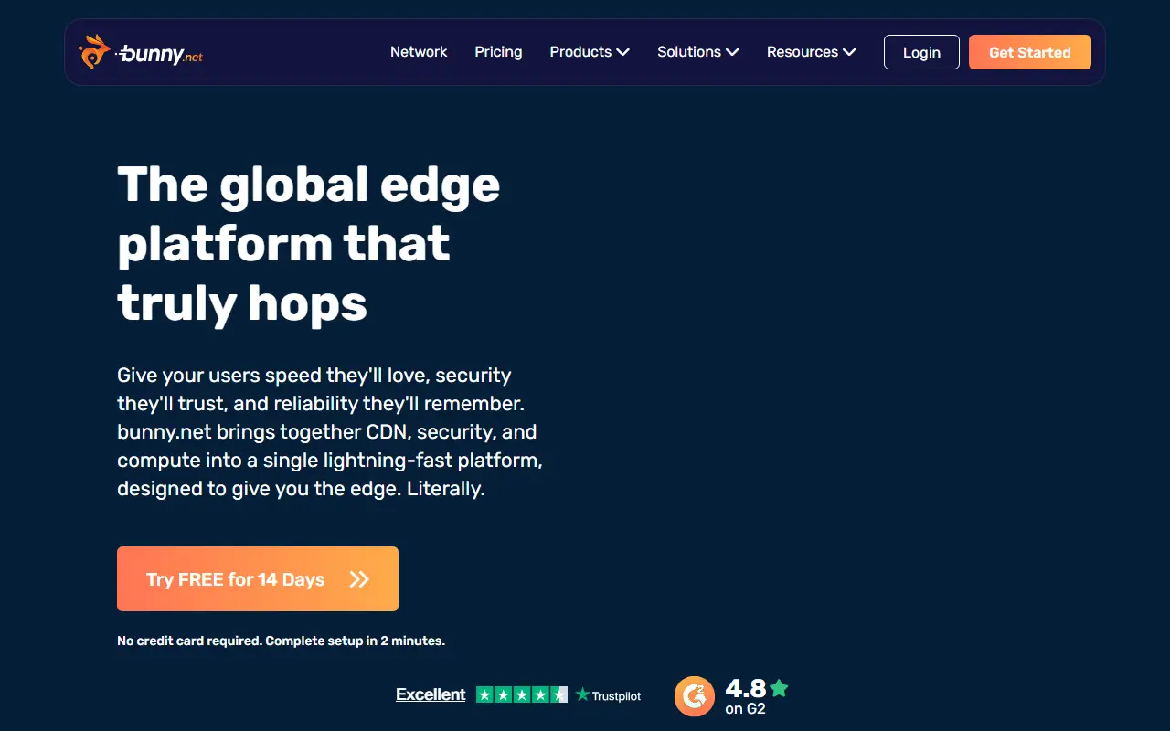Image resolution: width=1170 pixels, height=731 pixels.
Task: Click the 'Give your users speed' paragraph
Action: (330, 431)
